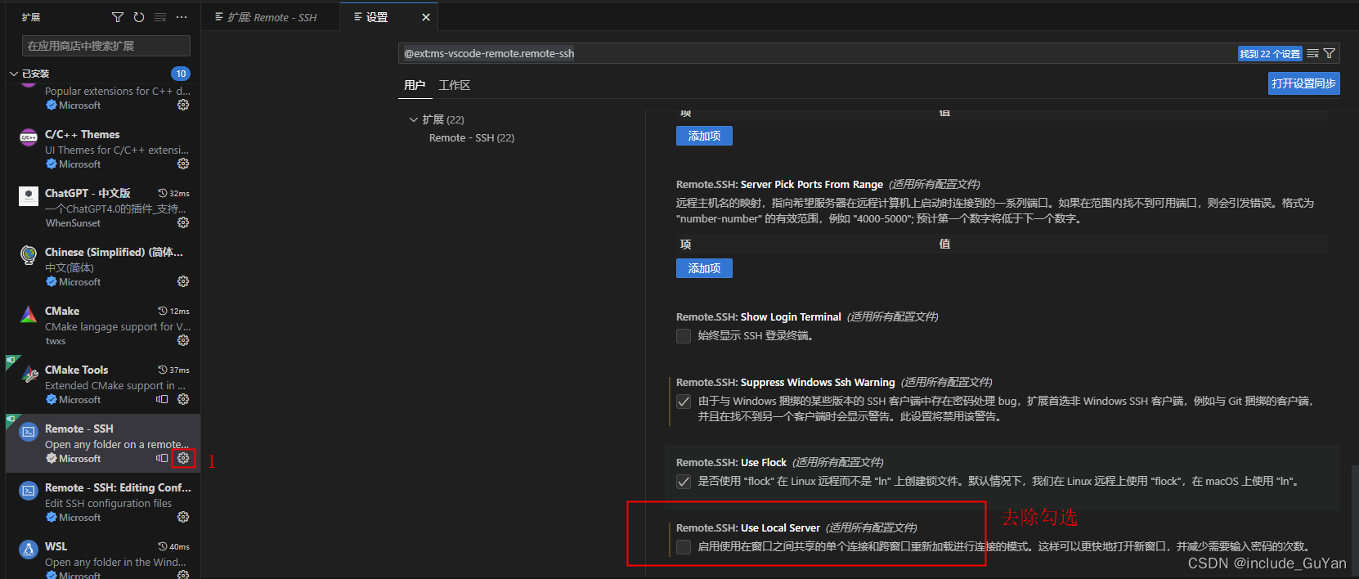This screenshot has height=579, width=1359.
Task: Select the CMake triangle logo icon
Action: click(29, 314)
